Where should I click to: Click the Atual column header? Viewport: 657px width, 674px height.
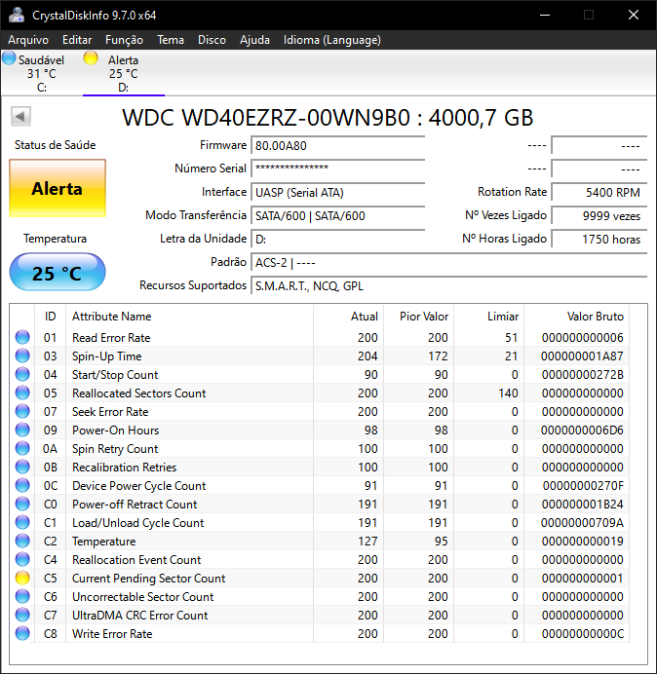349,317
